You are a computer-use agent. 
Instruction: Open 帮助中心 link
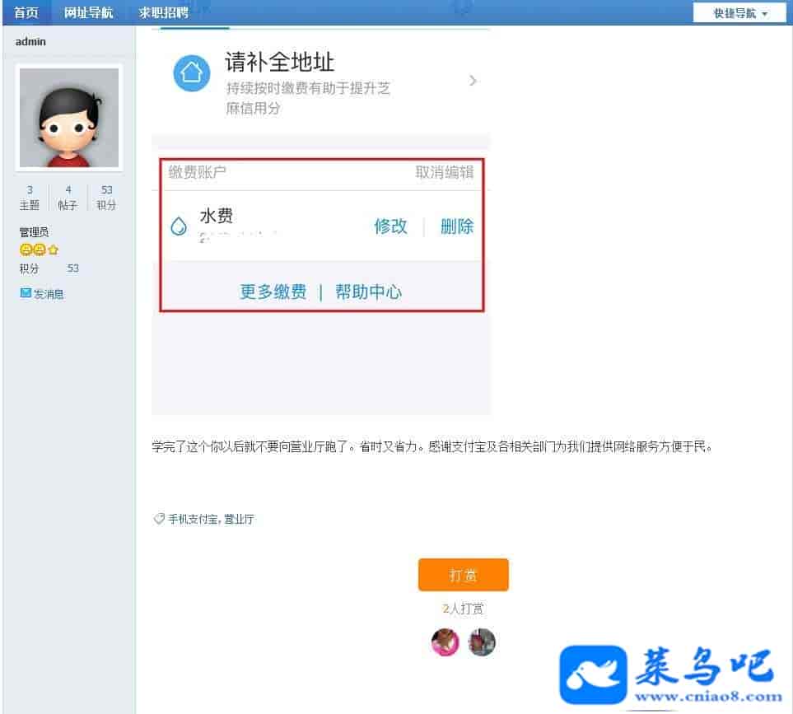pyautogui.click(x=368, y=292)
